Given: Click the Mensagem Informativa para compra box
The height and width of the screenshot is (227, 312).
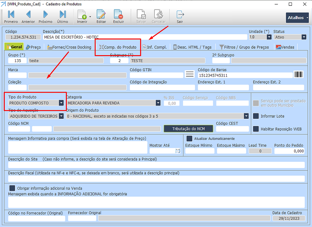Looking at the screenshot, I should (78, 147).
